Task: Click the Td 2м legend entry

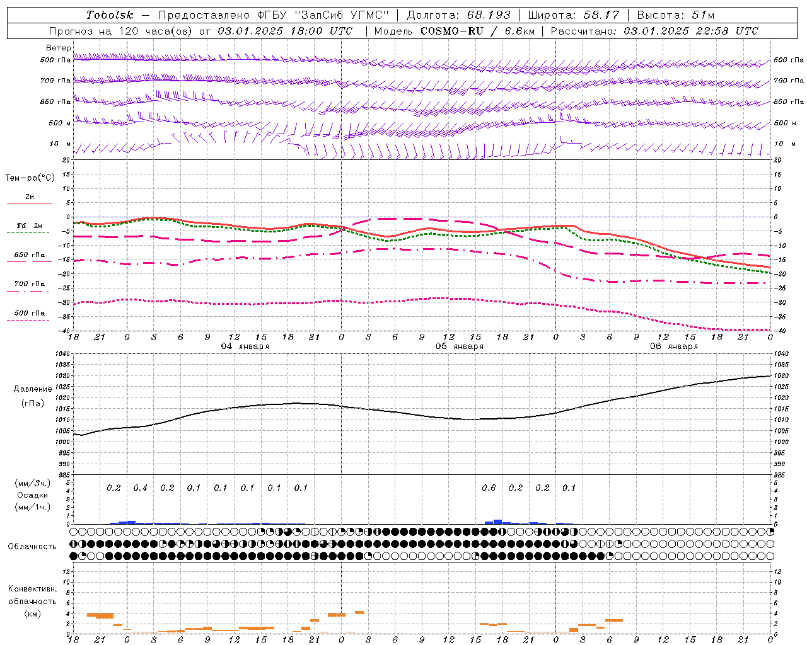Action: click(x=30, y=225)
